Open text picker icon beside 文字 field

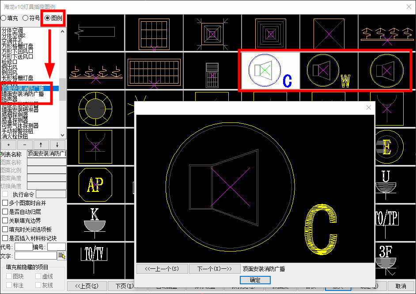pyautogui.click(x=62, y=256)
